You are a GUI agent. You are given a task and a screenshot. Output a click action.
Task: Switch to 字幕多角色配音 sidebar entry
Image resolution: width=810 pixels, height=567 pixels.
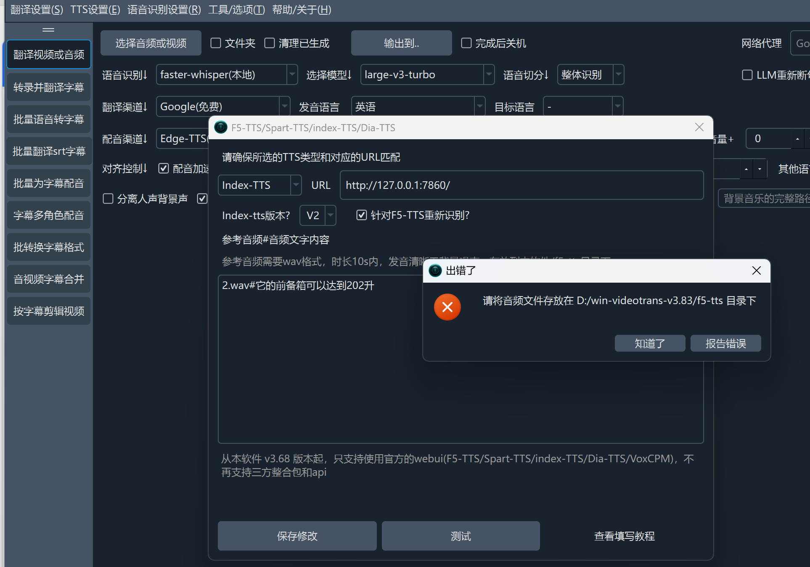pos(48,215)
